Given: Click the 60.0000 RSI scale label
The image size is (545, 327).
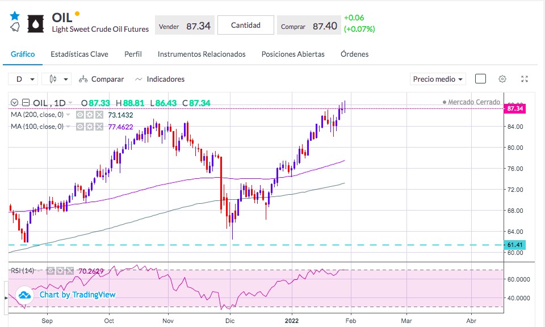Looking at the screenshot, I should 518,279.
